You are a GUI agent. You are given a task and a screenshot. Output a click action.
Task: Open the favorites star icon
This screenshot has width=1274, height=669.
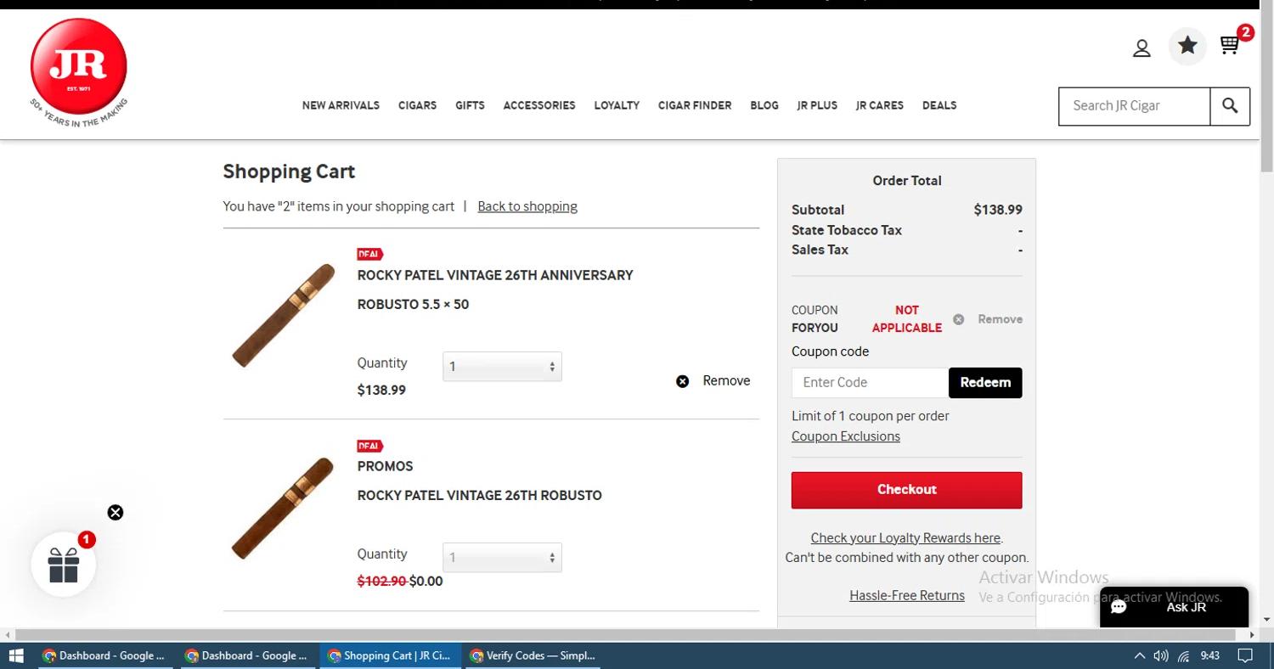(x=1187, y=46)
